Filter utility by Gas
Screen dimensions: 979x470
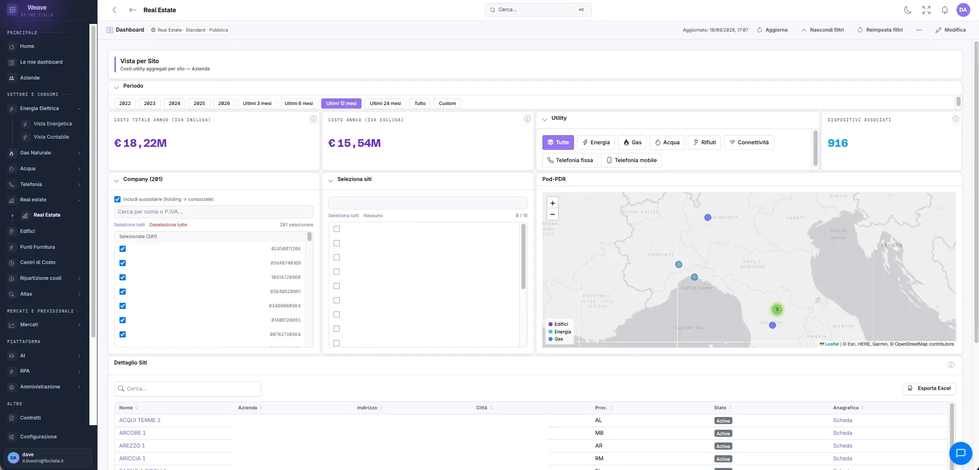click(x=632, y=142)
